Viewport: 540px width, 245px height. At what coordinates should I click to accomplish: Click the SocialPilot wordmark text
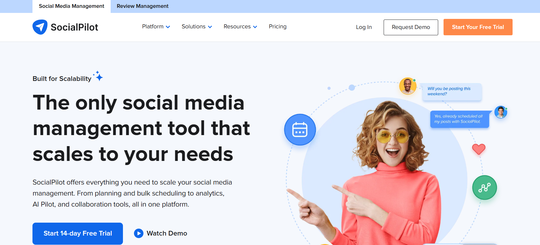coord(74,27)
